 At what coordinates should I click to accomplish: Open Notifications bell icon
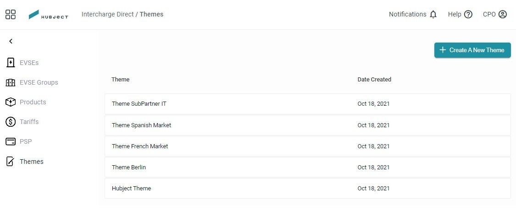(x=433, y=15)
